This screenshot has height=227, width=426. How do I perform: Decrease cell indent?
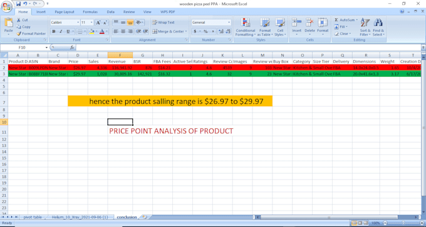138,31
